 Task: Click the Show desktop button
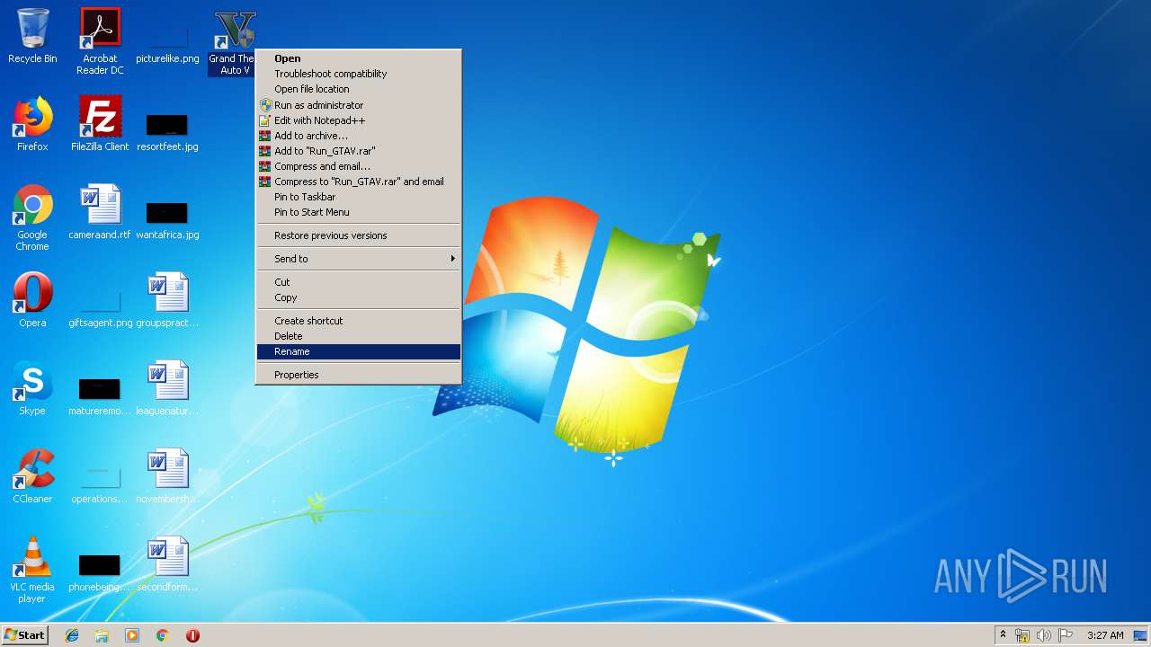pyautogui.click(x=1141, y=635)
